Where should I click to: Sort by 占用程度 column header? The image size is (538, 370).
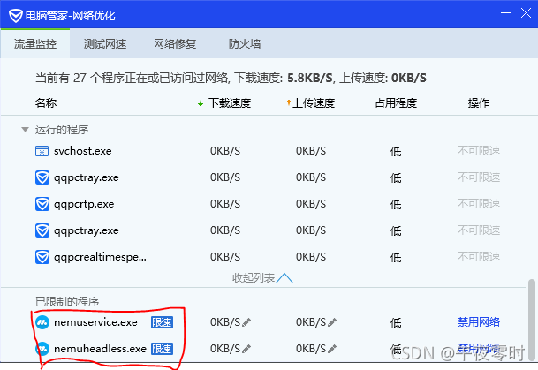(396, 102)
